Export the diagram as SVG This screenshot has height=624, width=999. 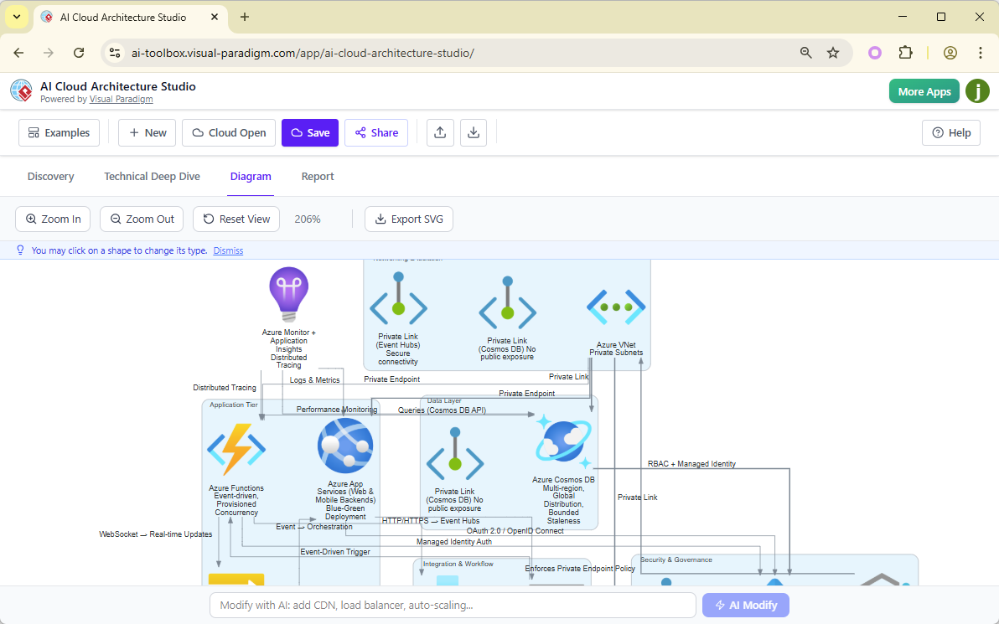click(x=408, y=219)
